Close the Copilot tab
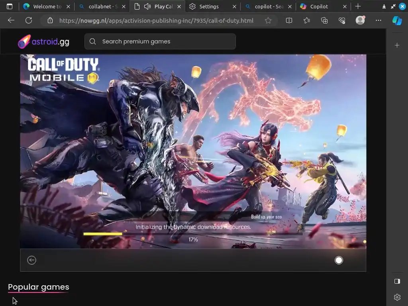 pos(345,7)
